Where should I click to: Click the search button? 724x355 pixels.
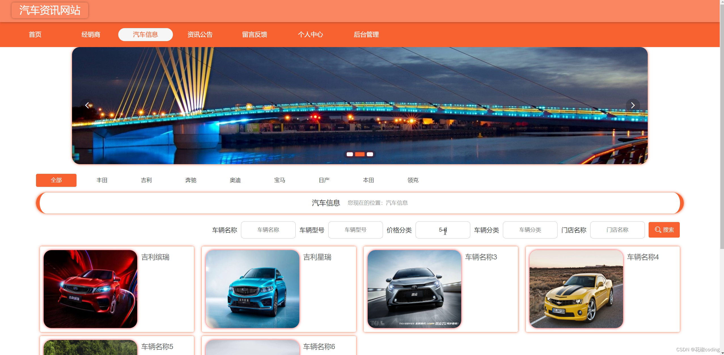pos(664,230)
